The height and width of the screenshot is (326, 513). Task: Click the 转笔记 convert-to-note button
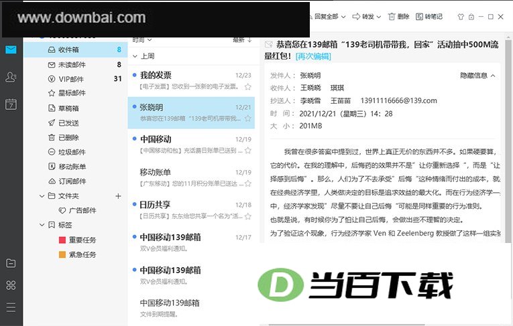click(429, 16)
